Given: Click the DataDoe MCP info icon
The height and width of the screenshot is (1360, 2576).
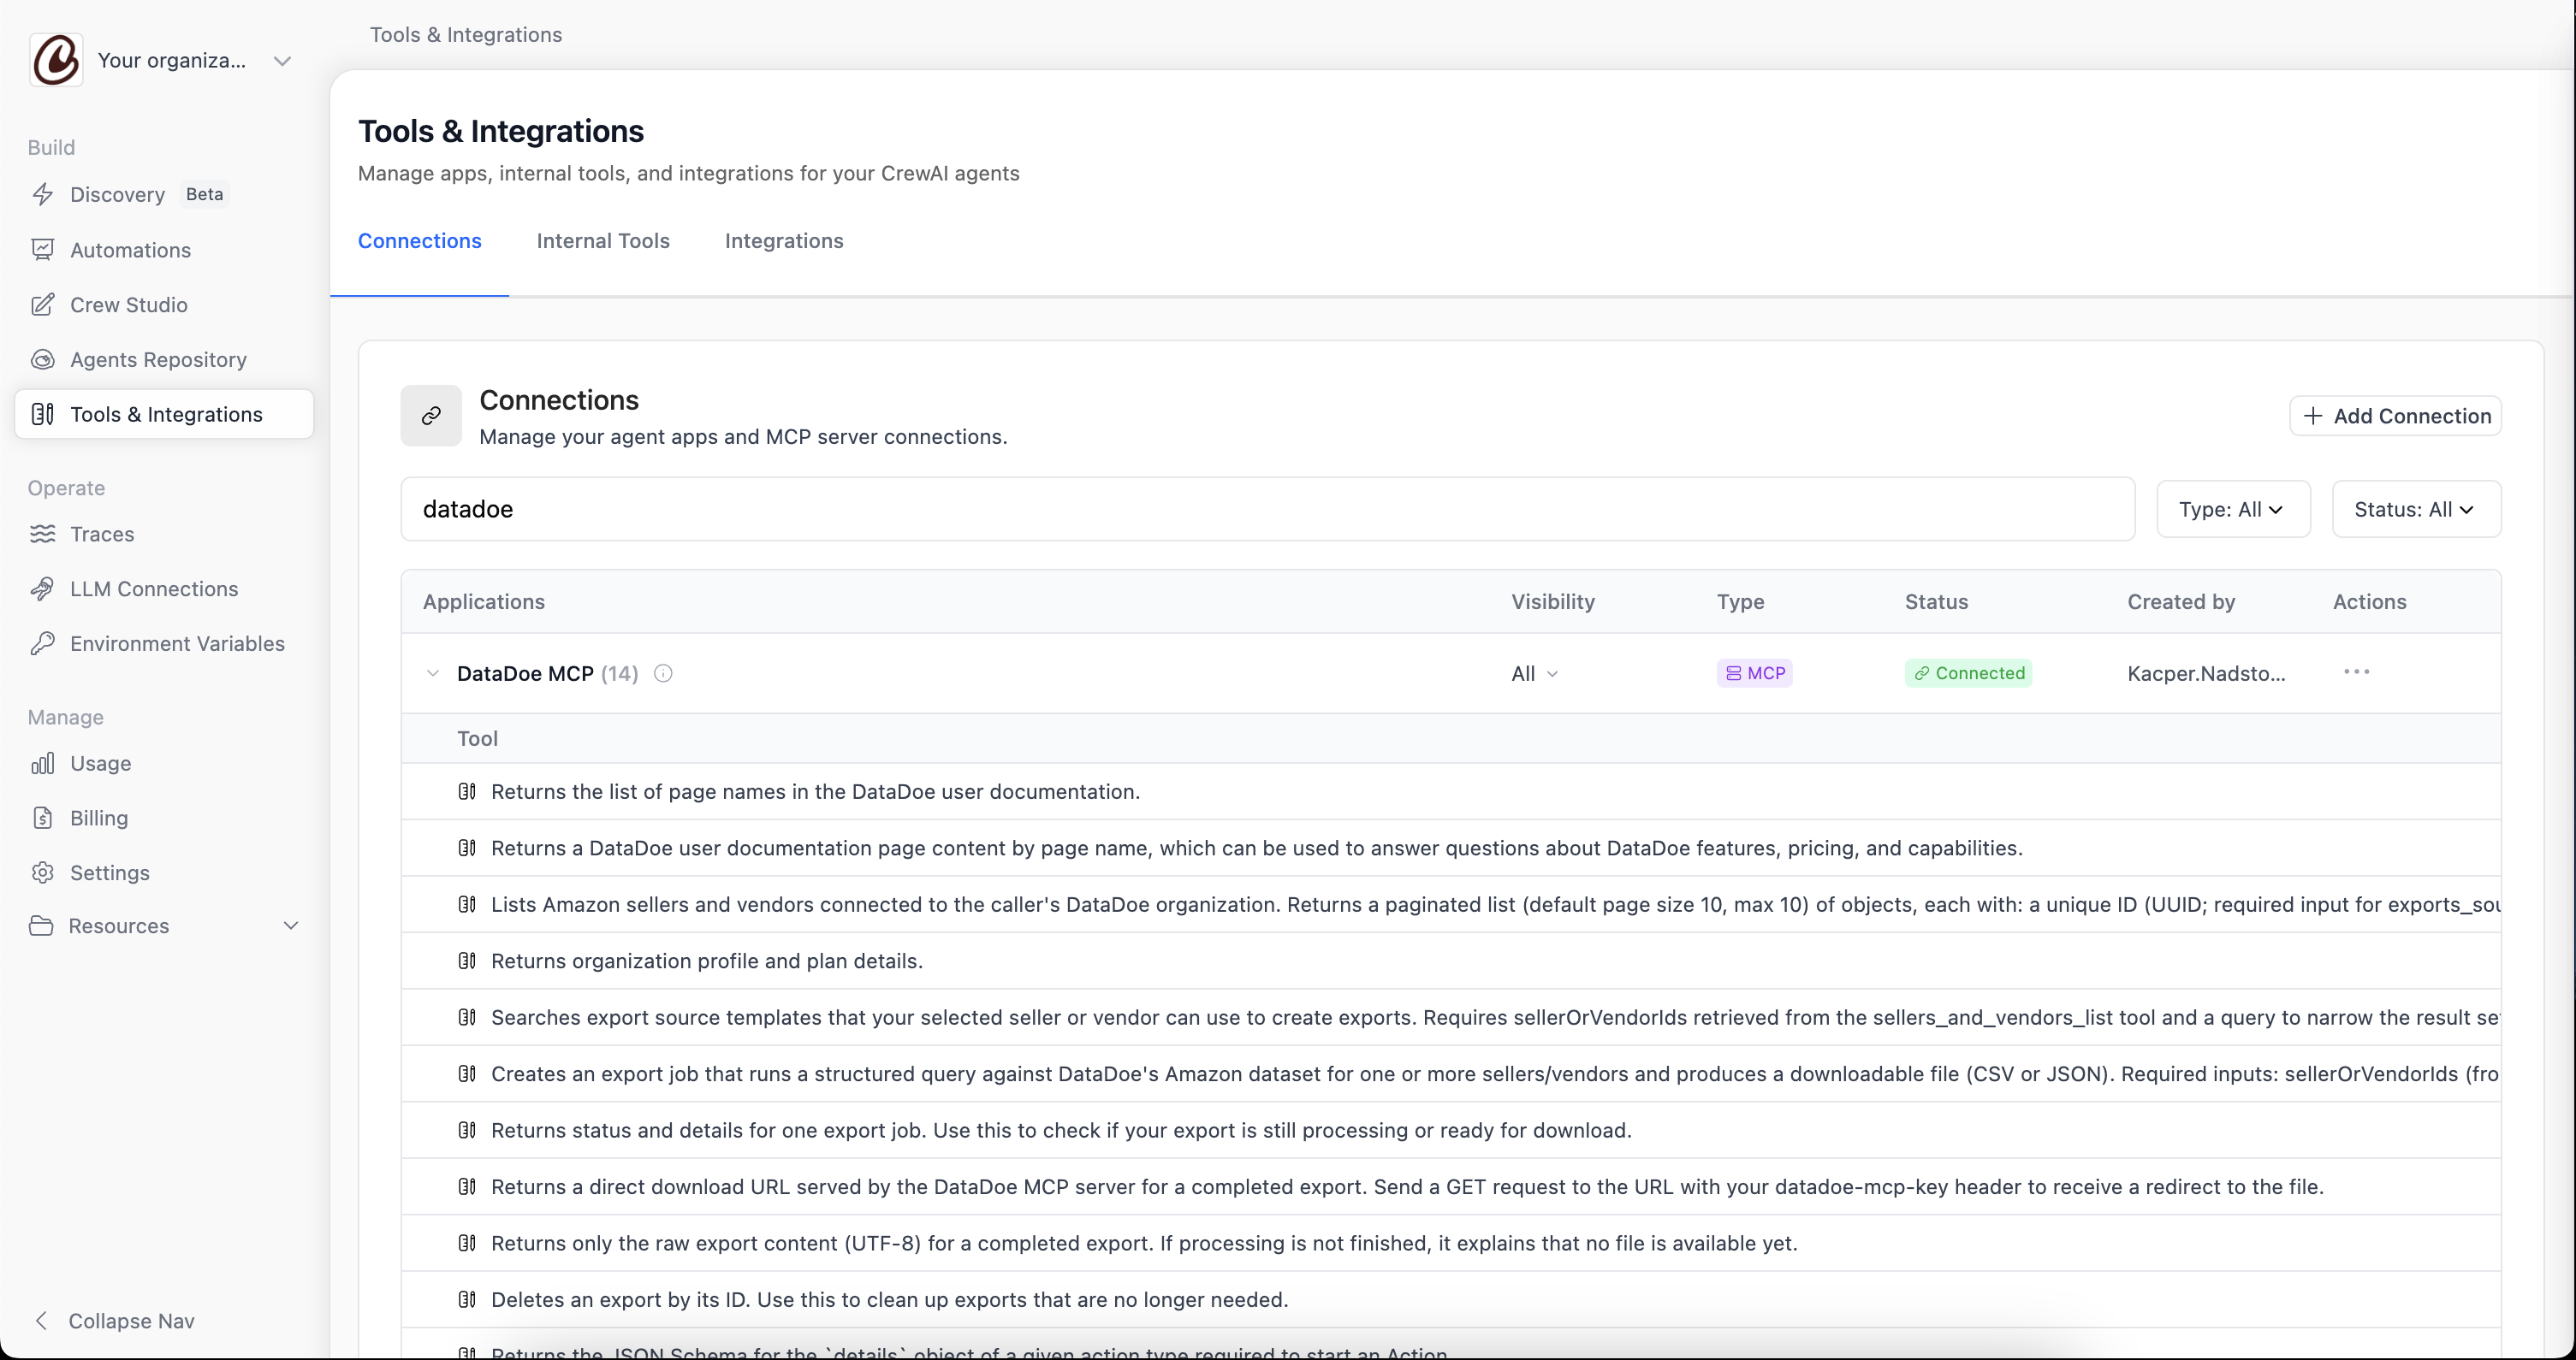Looking at the screenshot, I should (663, 673).
